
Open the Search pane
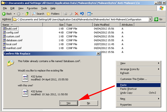(x=38, y=14)
